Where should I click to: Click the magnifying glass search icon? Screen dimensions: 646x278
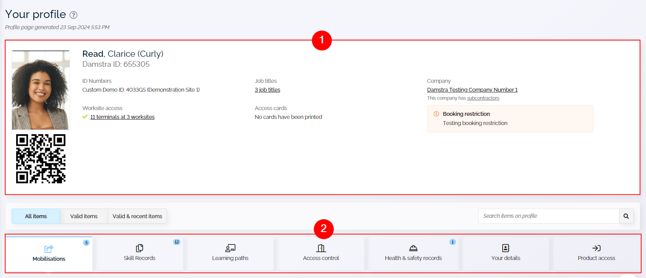coord(626,216)
